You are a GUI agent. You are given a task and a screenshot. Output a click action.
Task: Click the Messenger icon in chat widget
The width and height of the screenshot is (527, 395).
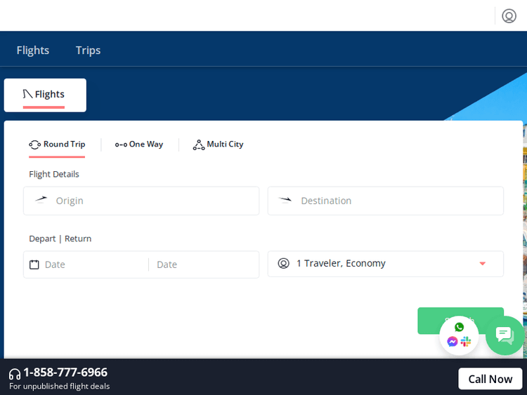[x=453, y=342]
